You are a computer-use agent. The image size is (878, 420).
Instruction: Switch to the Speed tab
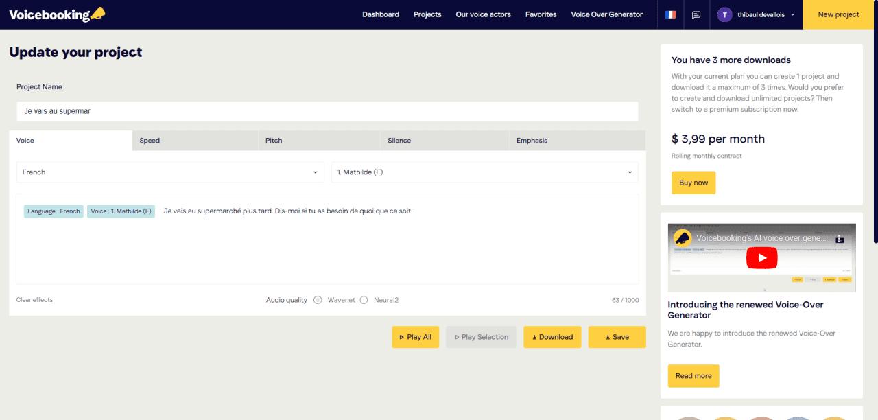pos(195,141)
